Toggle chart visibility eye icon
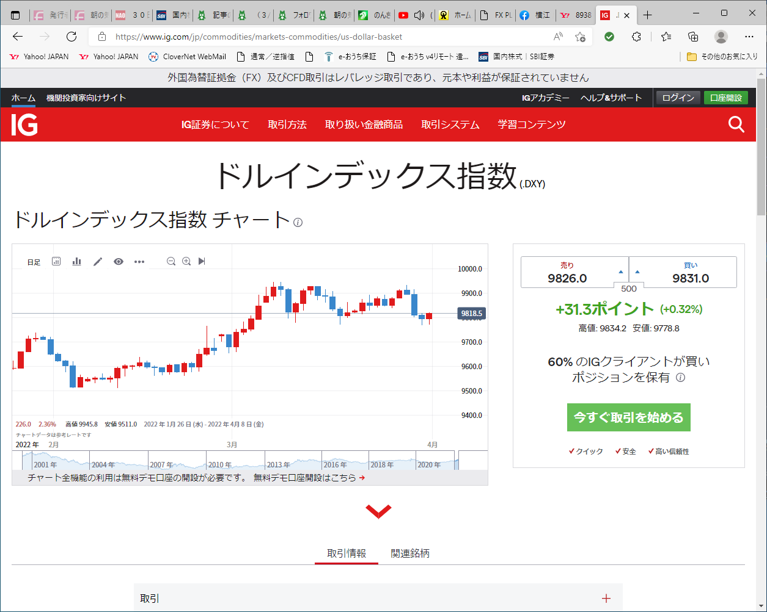This screenshot has height=612, width=767. (x=119, y=262)
